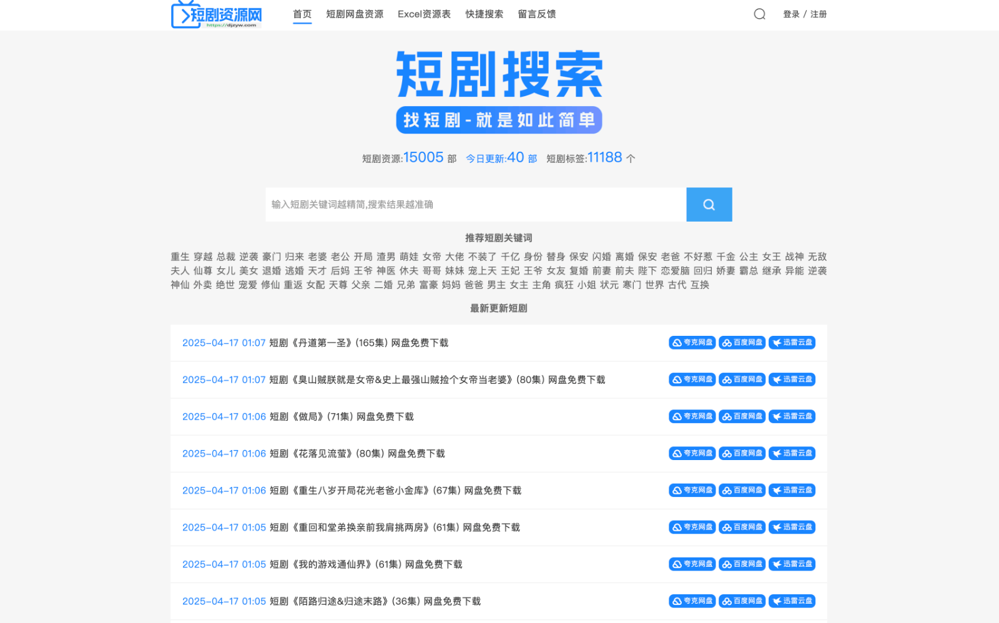Screen dimensions: 999x623
Task: Open 短剧《丹道第一圣》(165集) entry
Action: pos(359,343)
